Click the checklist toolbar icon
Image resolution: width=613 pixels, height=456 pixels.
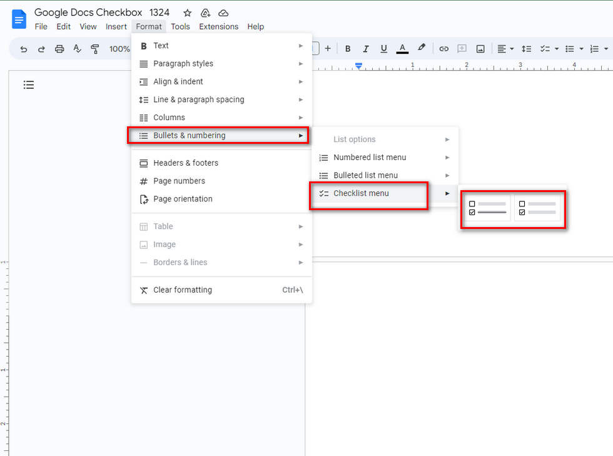click(545, 49)
